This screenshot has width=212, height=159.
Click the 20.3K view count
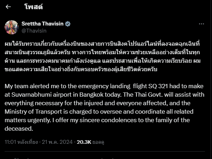84,142
